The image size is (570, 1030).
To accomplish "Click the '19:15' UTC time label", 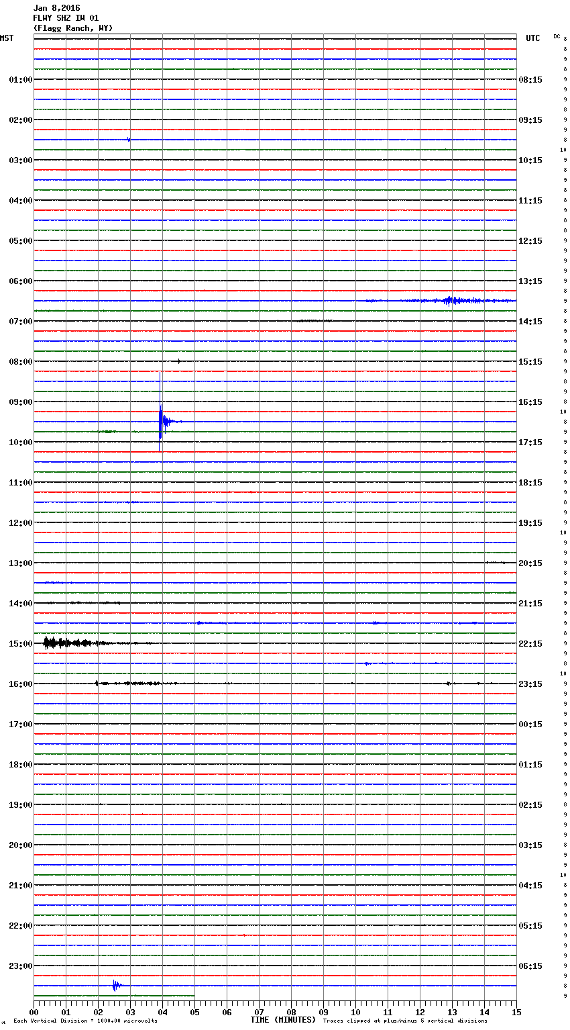I will [x=530, y=523].
